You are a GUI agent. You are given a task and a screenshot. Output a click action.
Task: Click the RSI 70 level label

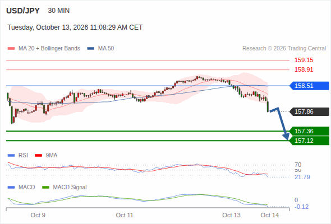[298, 165]
